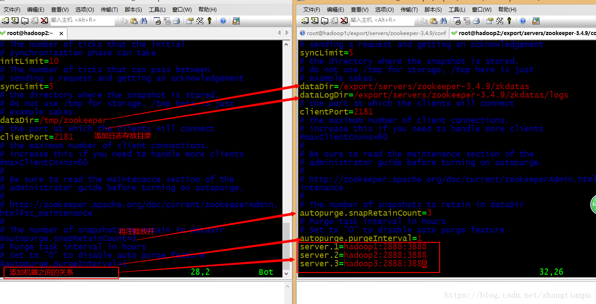The width and height of the screenshot is (596, 304).
Task: Click Paste clipboard icon in right window
Action: point(434,20)
